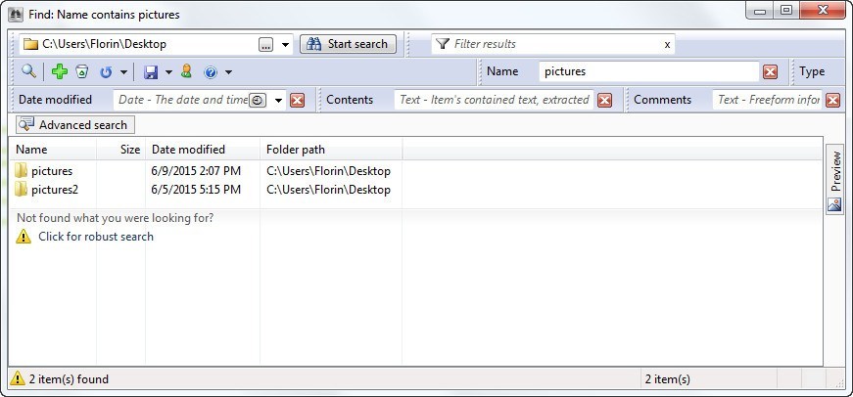Image resolution: width=853 pixels, height=397 pixels.
Task: Click '2 item(s) found' status text
Action: click(x=69, y=379)
